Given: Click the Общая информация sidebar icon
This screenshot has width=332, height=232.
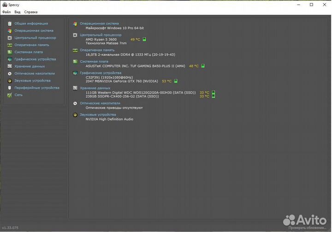Looking at the screenshot, I should click(x=9, y=24).
